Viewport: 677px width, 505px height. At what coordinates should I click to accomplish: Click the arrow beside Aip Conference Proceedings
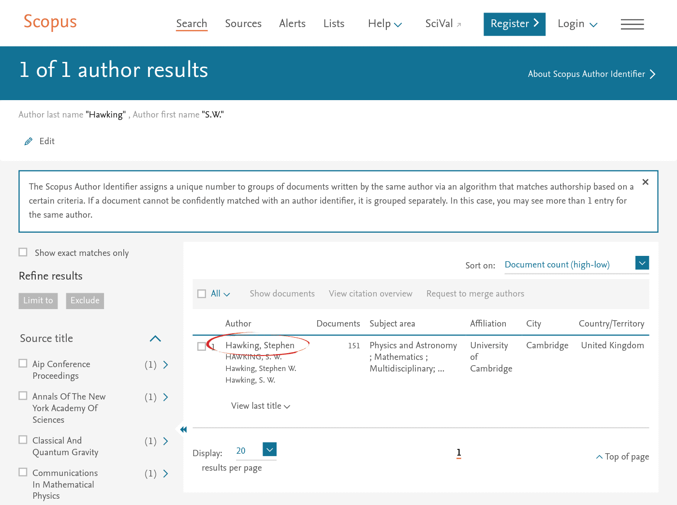[x=165, y=365]
